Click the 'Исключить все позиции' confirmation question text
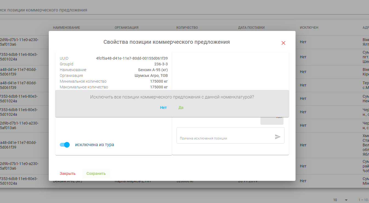This screenshot has height=203, width=369. pos(172,97)
